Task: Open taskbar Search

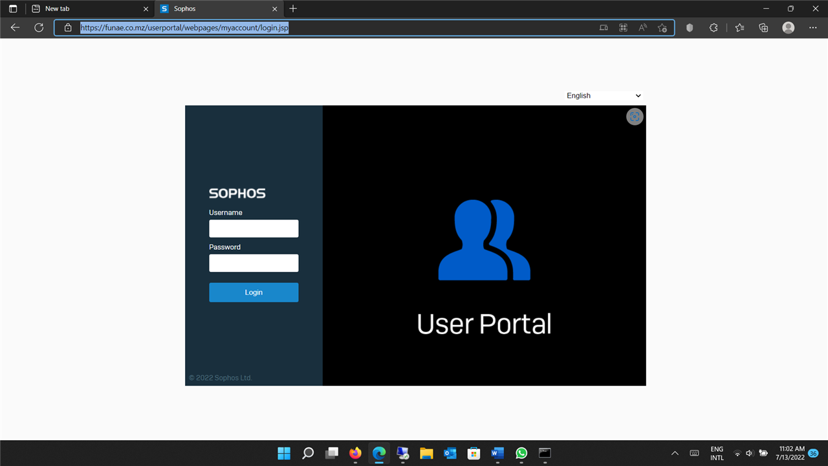Action: [308, 453]
